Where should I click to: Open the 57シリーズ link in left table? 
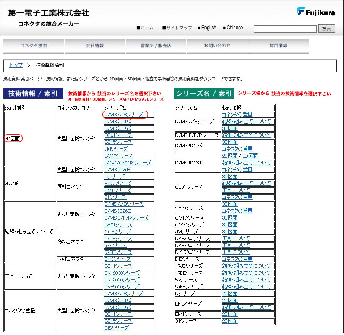115,246
